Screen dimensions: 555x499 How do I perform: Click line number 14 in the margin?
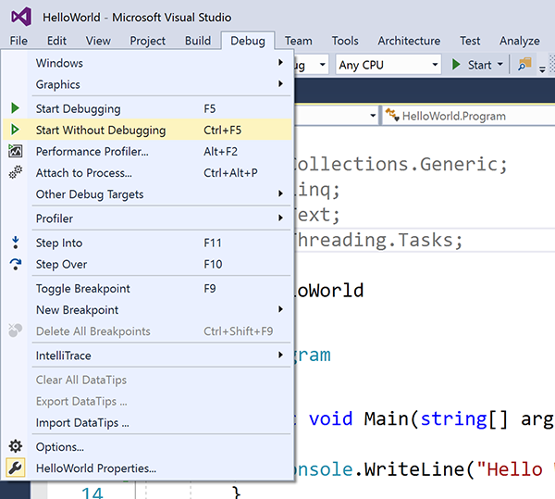pyautogui.click(x=92, y=493)
